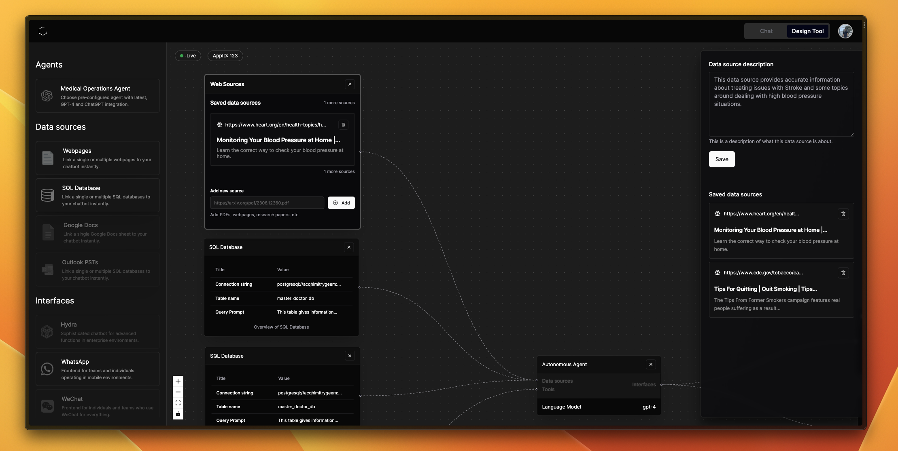Click the Add new source URL input field

pyautogui.click(x=266, y=202)
